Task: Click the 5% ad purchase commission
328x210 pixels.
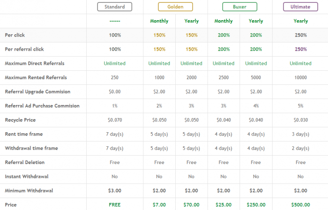Action: point(301,105)
